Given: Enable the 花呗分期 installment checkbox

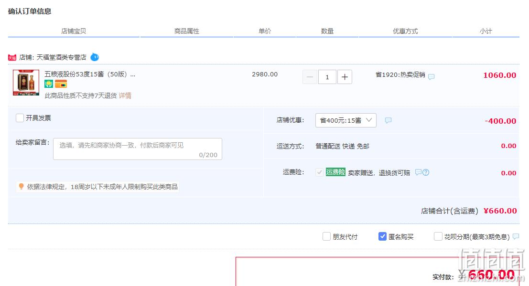Looking at the screenshot, I should (x=438, y=236).
